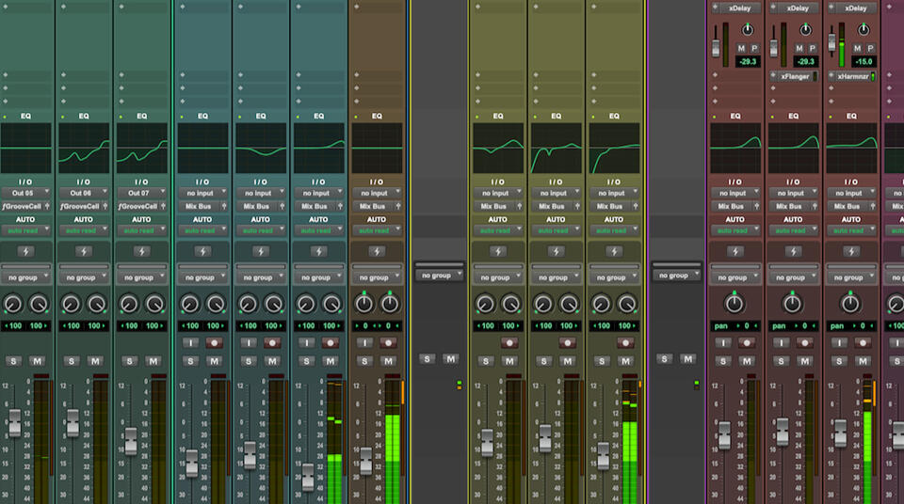Click input monitor I icon on brown track
The width and height of the screenshot is (904, 504).
[364, 343]
